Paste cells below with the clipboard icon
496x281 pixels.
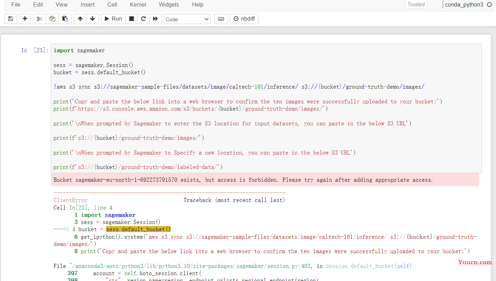point(65,19)
